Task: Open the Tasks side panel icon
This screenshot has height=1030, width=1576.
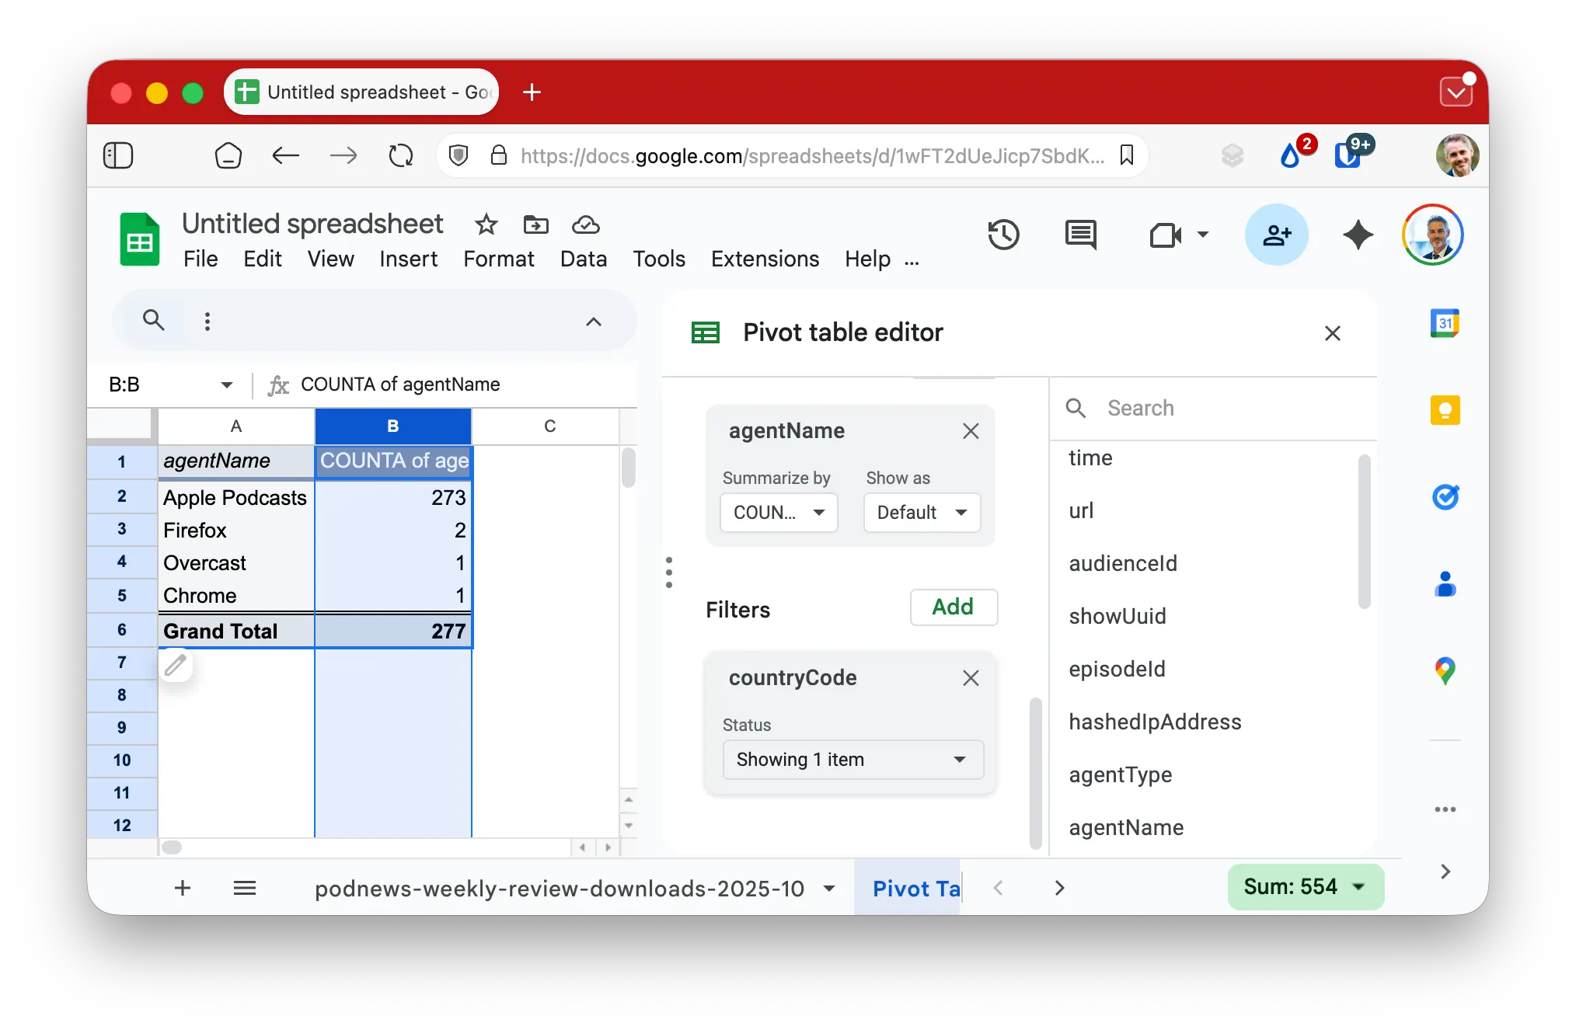Action: tap(1445, 497)
